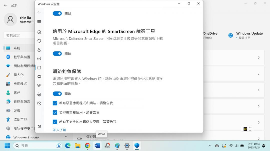
Task: Open Family options icon in sidebar
Action: coord(39,95)
